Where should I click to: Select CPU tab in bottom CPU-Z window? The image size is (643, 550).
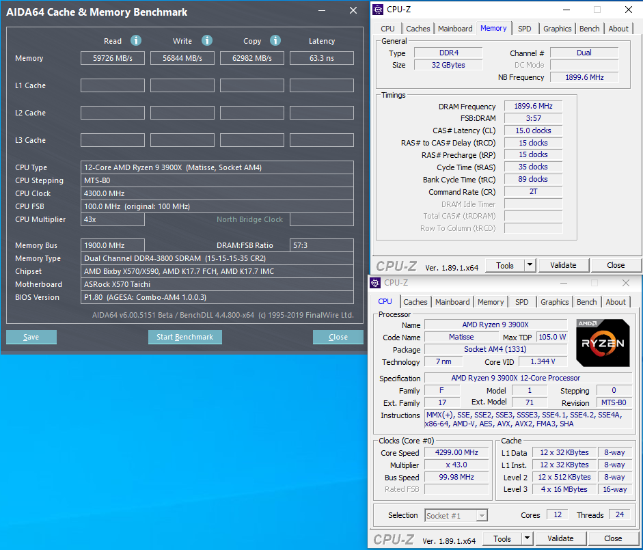click(385, 301)
